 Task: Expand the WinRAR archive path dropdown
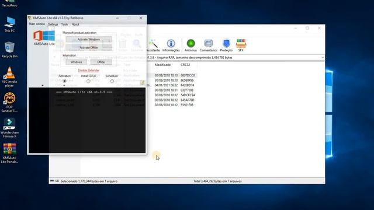[323, 58]
